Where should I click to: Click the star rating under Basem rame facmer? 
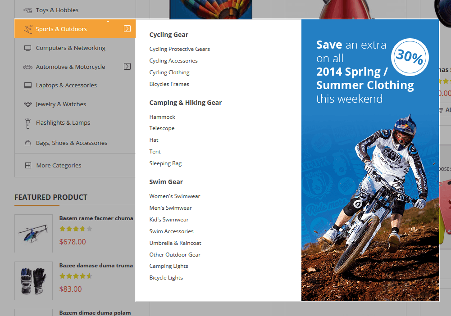76,229
